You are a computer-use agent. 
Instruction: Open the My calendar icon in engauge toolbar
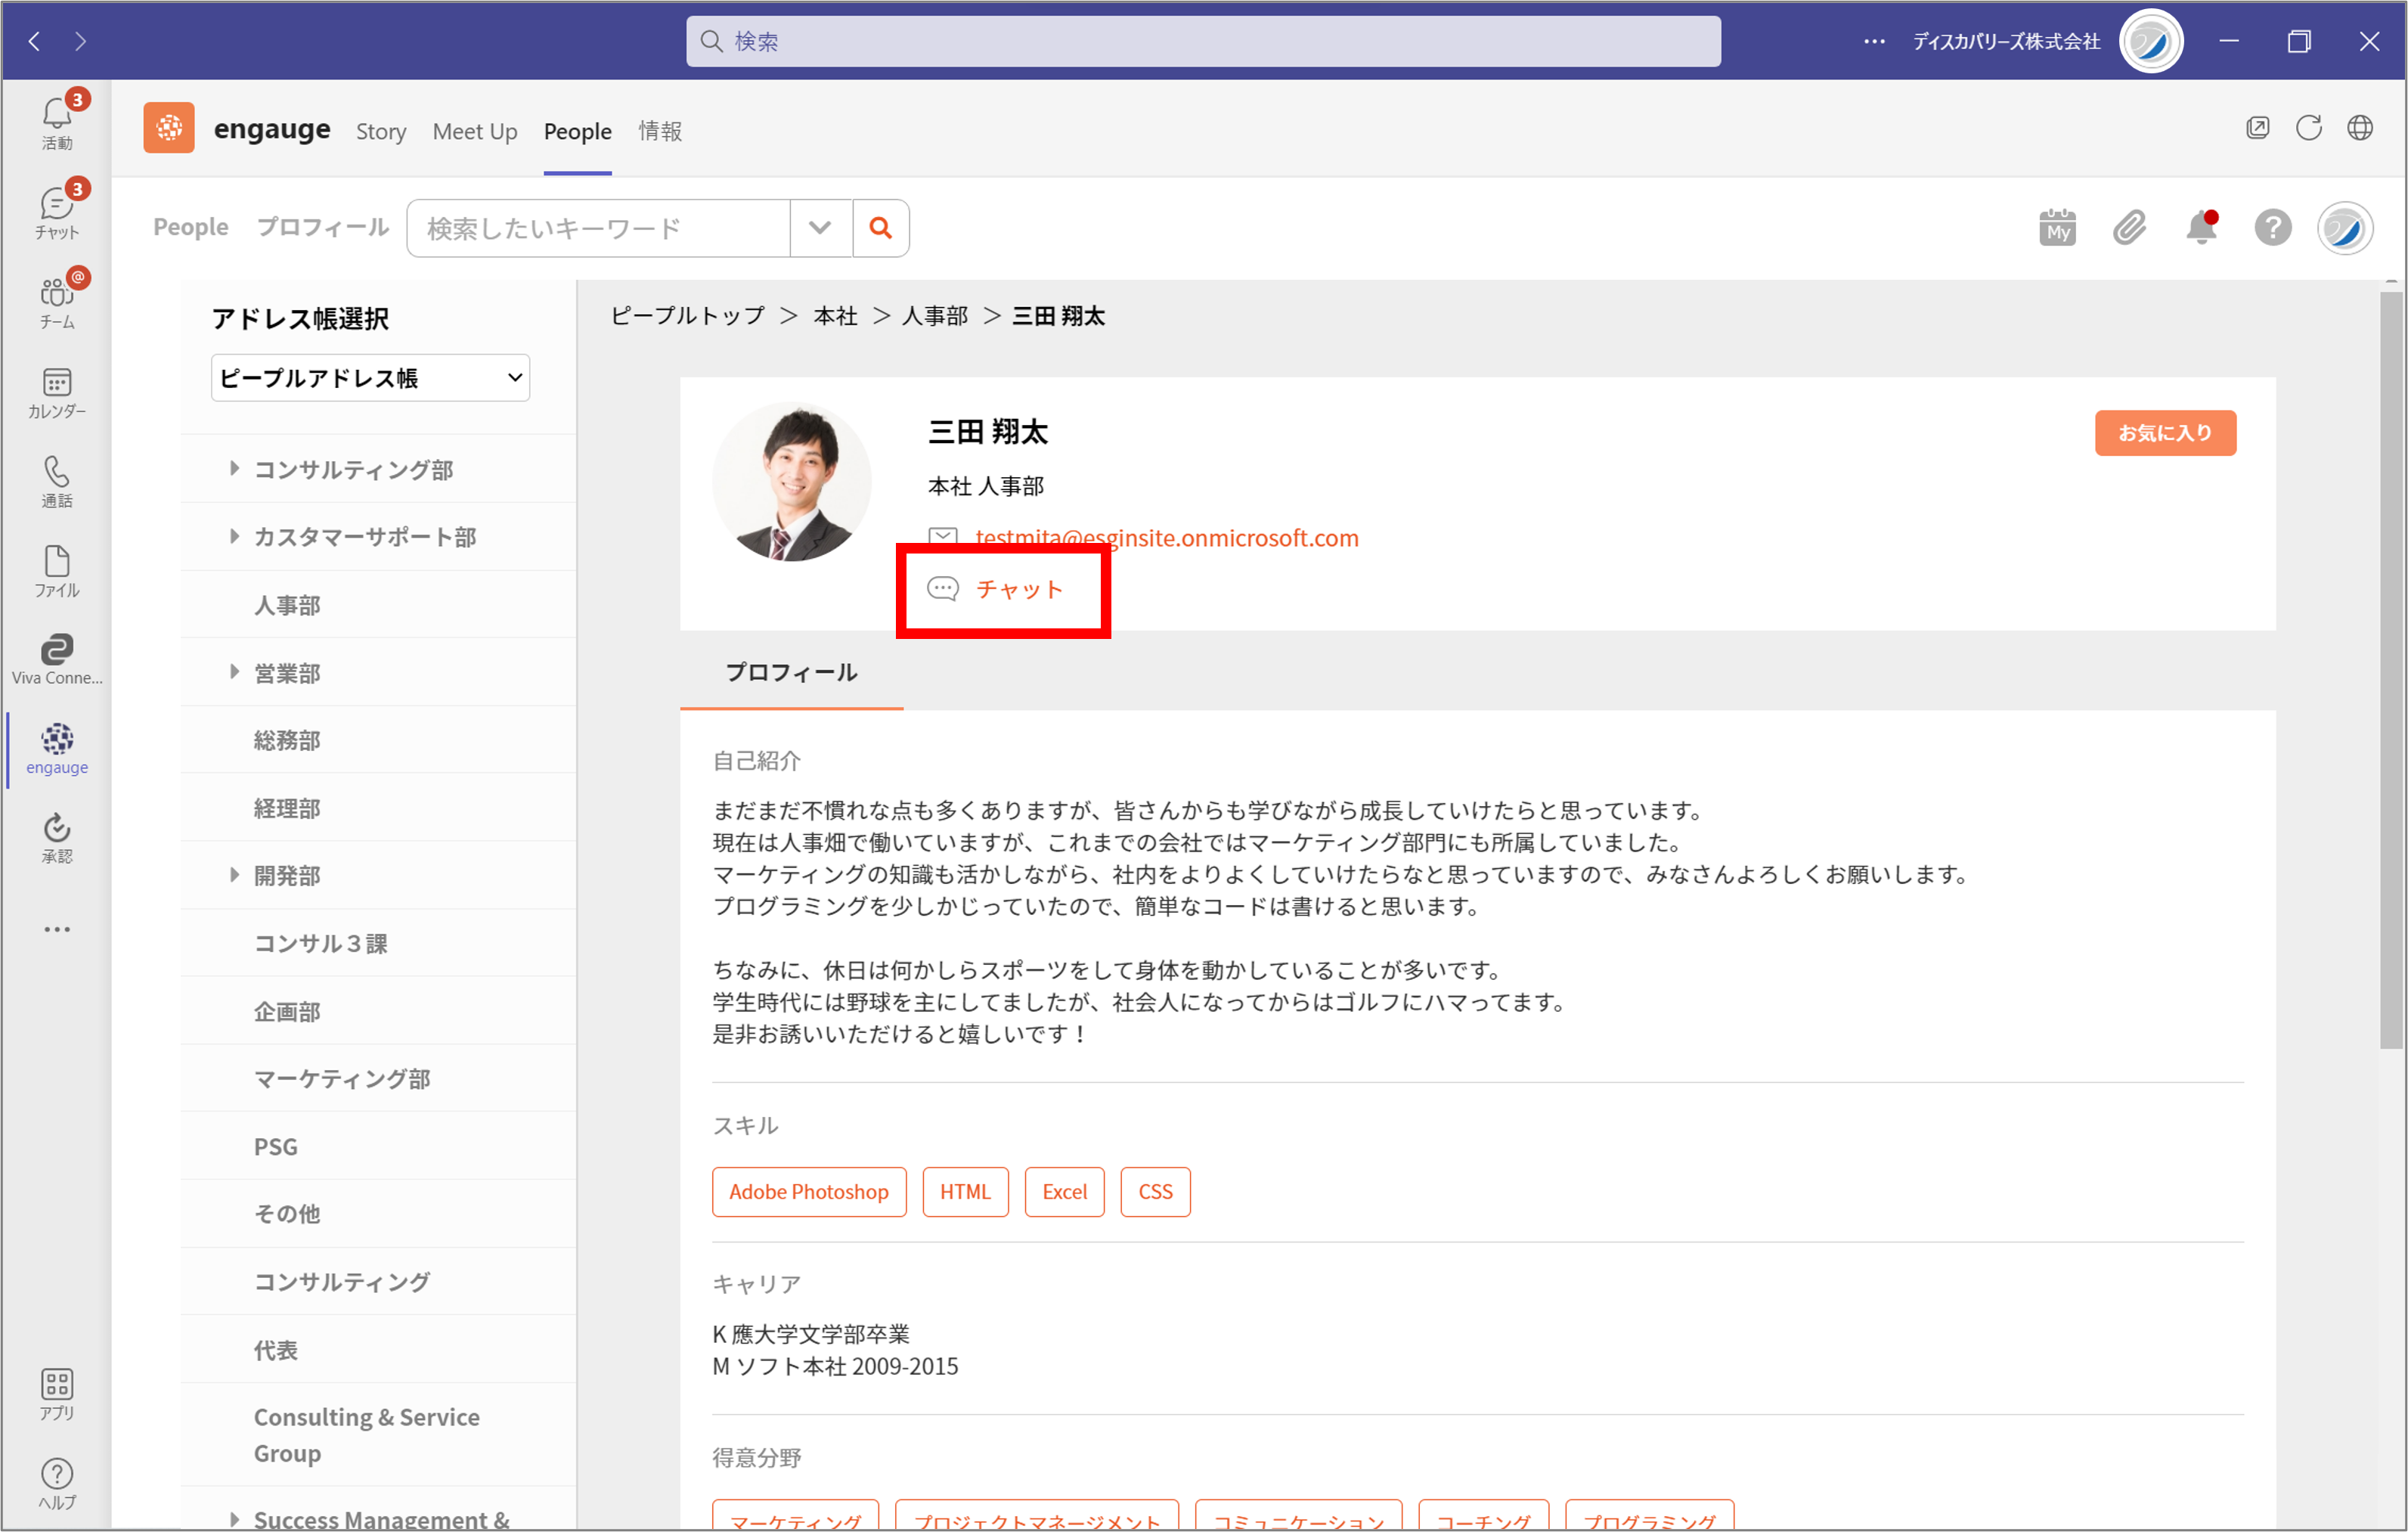click(x=2058, y=227)
